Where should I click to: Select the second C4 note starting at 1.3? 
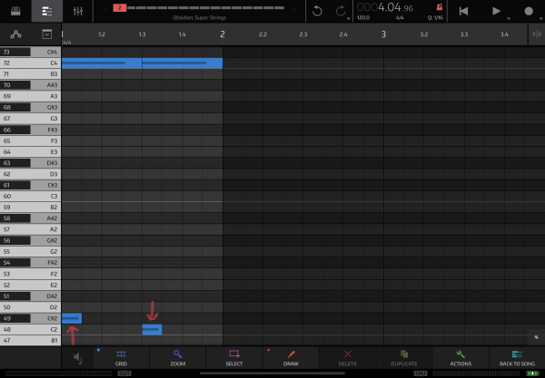point(183,63)
